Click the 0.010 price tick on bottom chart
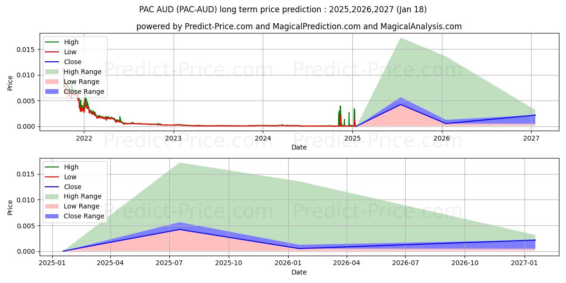Screen dimensions: 566x283 click(x=24, y=200)
